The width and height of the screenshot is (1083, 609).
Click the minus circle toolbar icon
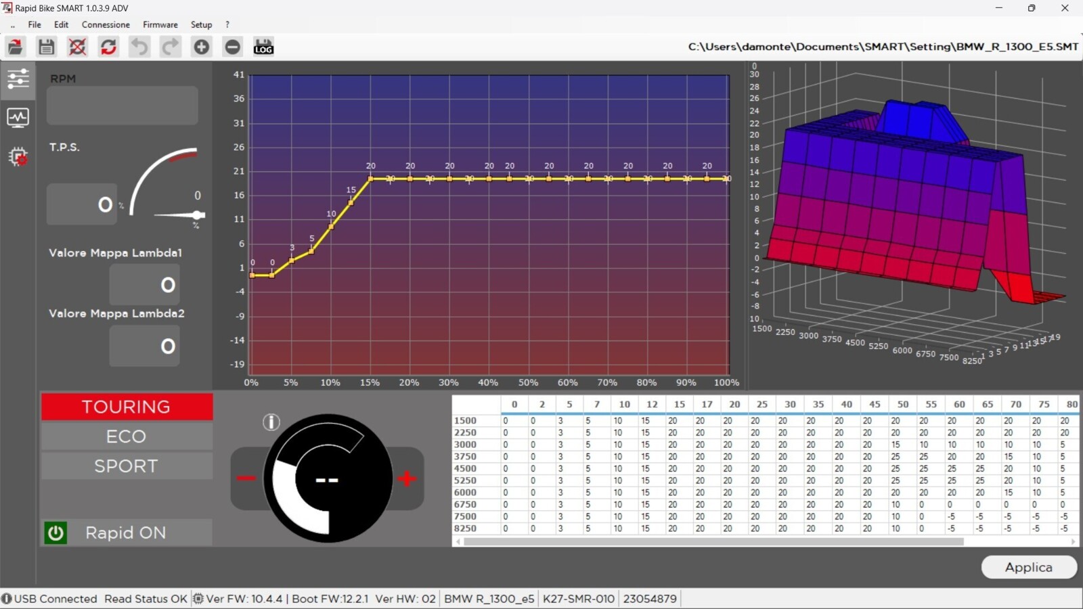click(232, 47)
